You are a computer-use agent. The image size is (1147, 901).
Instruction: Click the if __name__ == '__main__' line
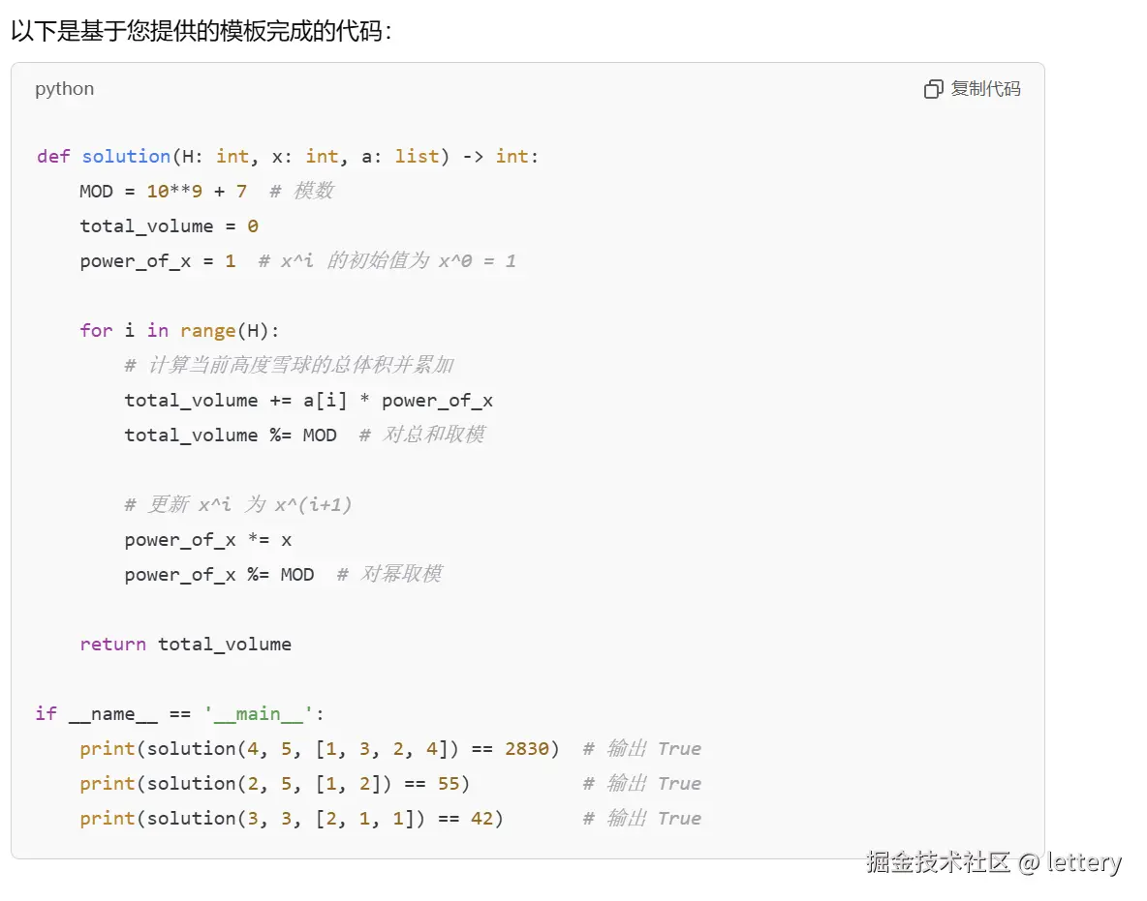point(180,714)
